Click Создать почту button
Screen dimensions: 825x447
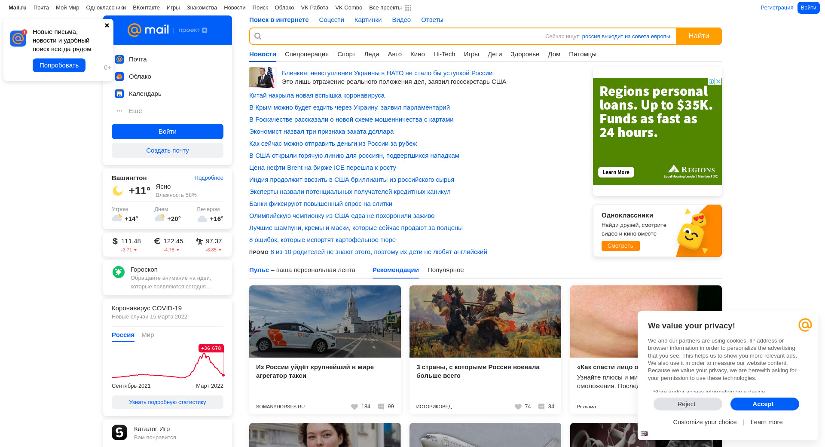pos(168,150)
